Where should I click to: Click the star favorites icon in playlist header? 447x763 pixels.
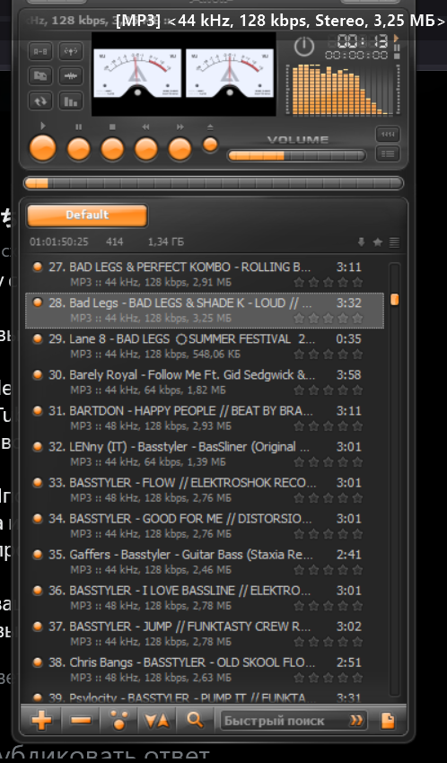[x=378, y=241]
